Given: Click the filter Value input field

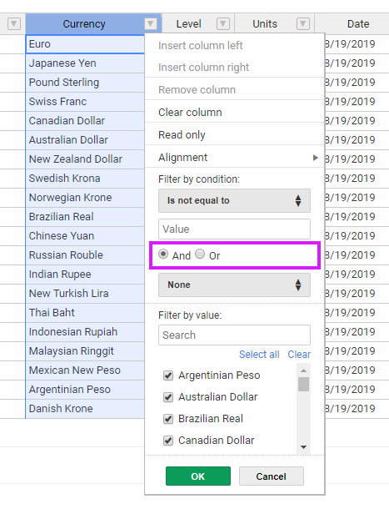Looking at the screenshot, I should [x=234, y=229].
